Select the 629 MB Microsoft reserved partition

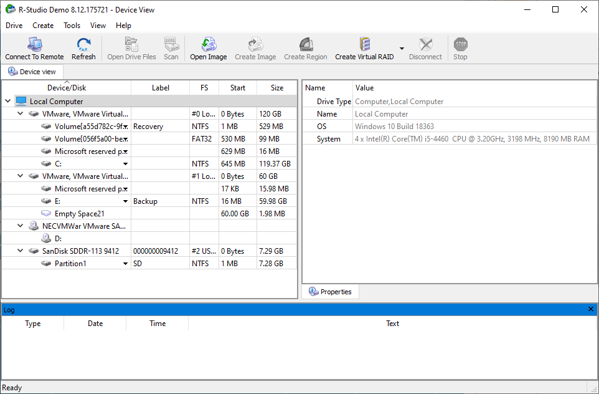(149, 151)
